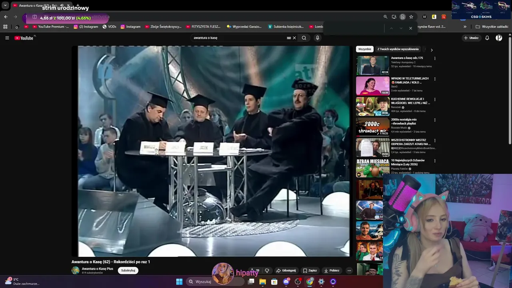Open Discord from taskbar
512x288 pixels.
[x=286, y=282]
